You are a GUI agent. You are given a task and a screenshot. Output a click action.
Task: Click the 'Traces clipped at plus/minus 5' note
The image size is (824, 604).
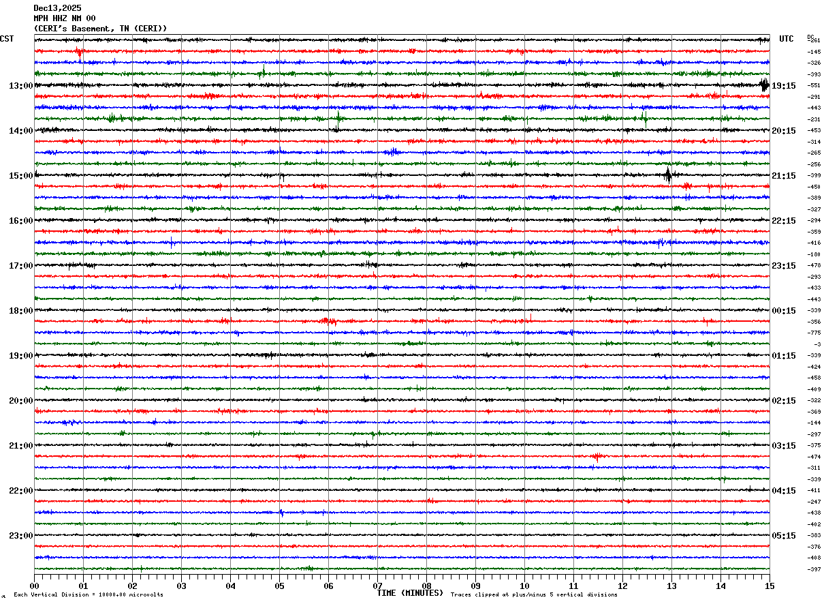click(534, 594)
